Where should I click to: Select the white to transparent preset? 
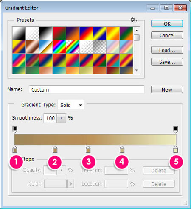tap(32, 33)
